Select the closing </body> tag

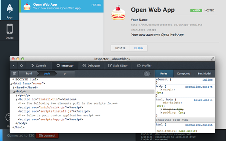21,123
